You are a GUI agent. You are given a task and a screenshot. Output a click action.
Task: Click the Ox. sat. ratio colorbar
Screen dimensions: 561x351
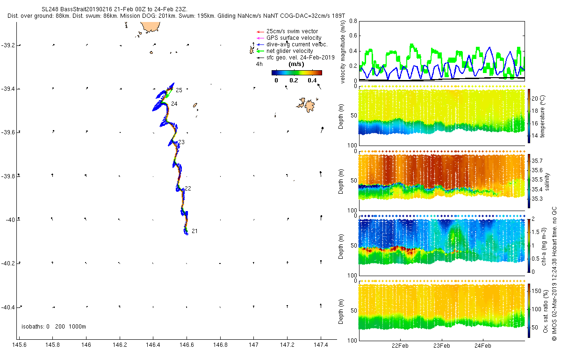coord(529,310)
